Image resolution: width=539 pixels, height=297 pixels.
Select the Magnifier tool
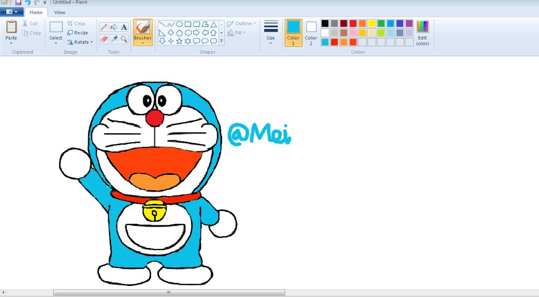click(x=124, y=39)
